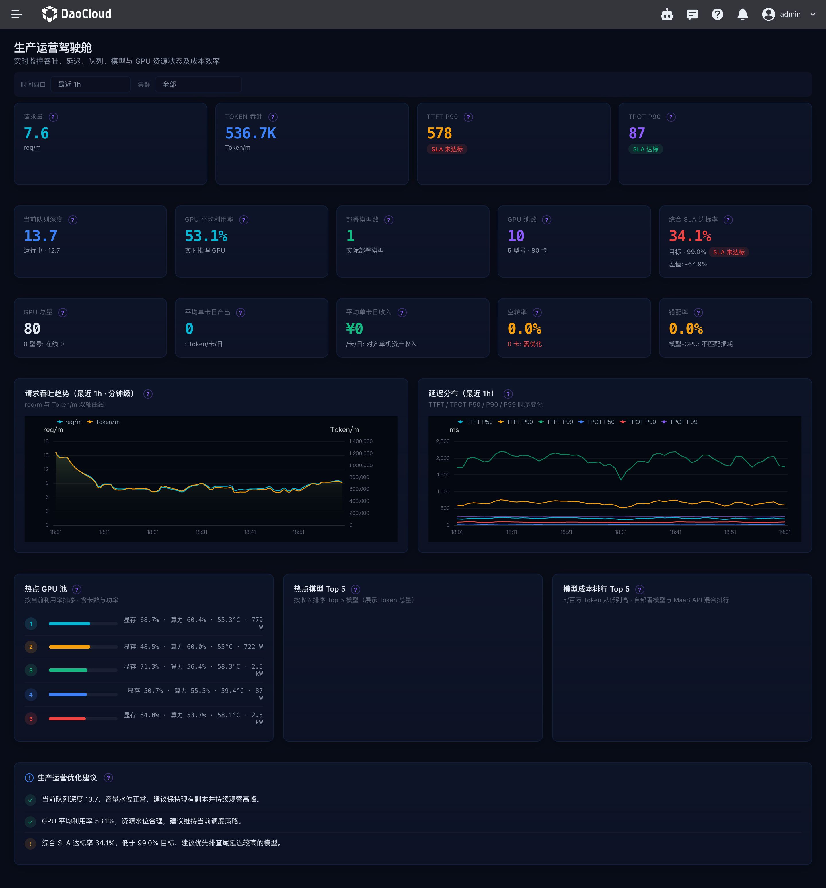Image resolution: width=826 pixels, height=888 pixels.
Task: Select rank 3 hot GPU pool row
Action: pos(144,670)
